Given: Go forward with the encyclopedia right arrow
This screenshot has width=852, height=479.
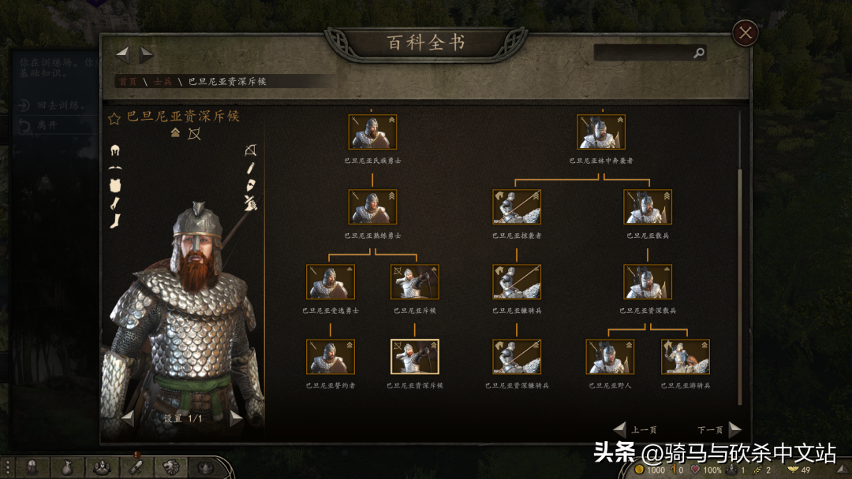Looking at the screenshot, I should click(146, 54).
